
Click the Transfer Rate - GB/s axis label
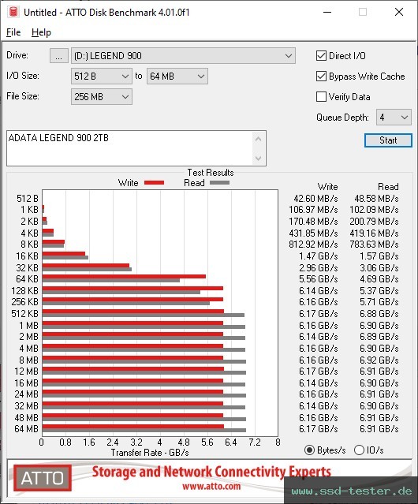click(150, 453)
